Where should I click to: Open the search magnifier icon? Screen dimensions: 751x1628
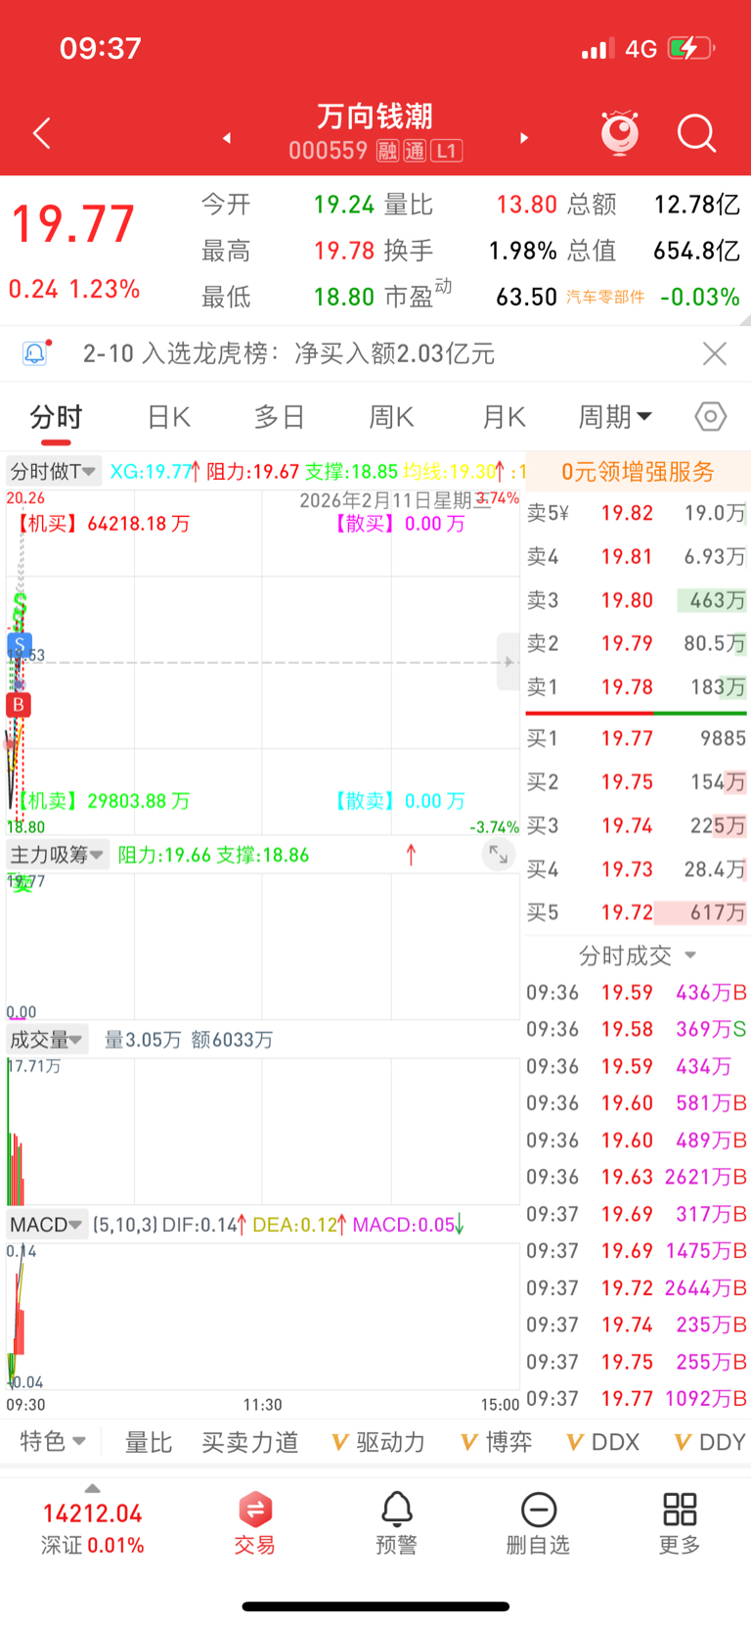[697, 133]
